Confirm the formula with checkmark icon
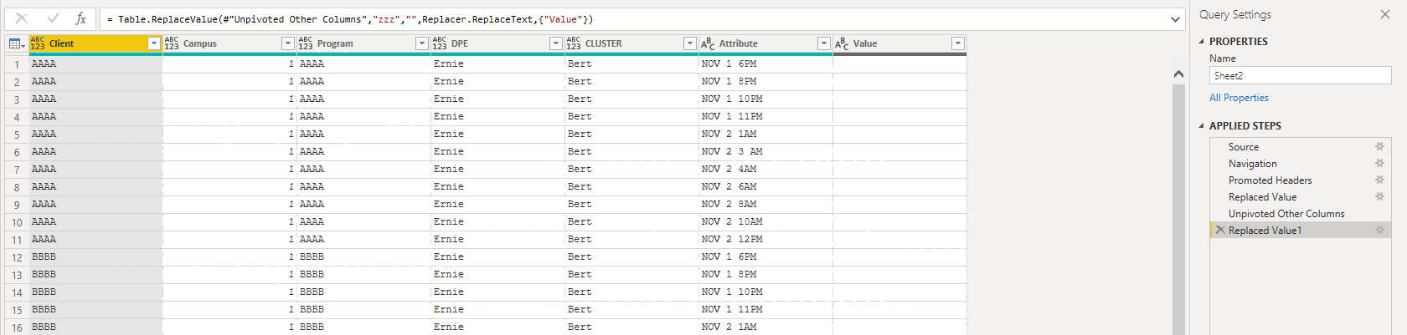This screenshot has height=335, width=1407. 53,18
